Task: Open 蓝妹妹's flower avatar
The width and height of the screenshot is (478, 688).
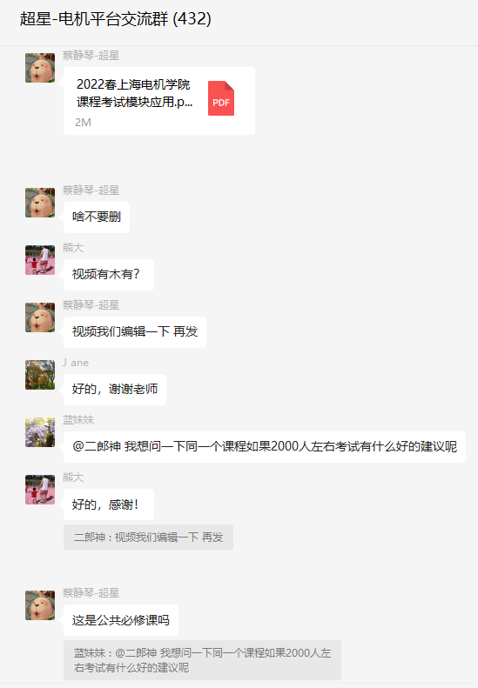Action: click(x=40, y=432)
